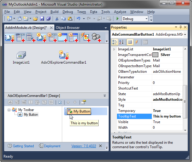Screen dimensions: 192x162
Task: Toggle Alphabetical sort in Properties
Action: 121,42
